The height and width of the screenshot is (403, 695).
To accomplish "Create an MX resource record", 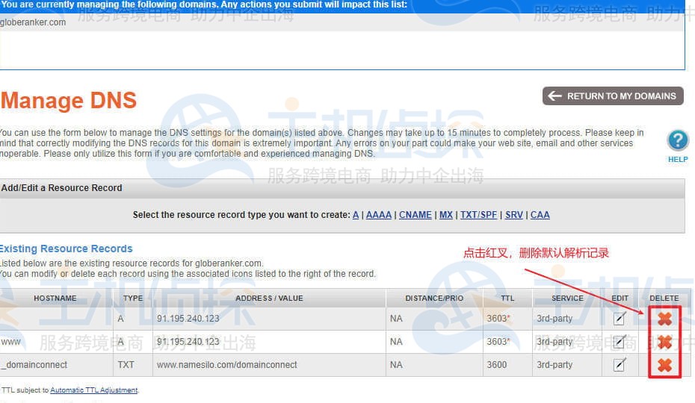I will point(446,215).
